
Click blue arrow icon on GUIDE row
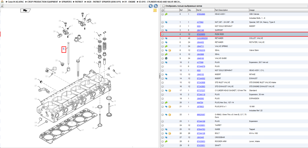click(166, 129)
